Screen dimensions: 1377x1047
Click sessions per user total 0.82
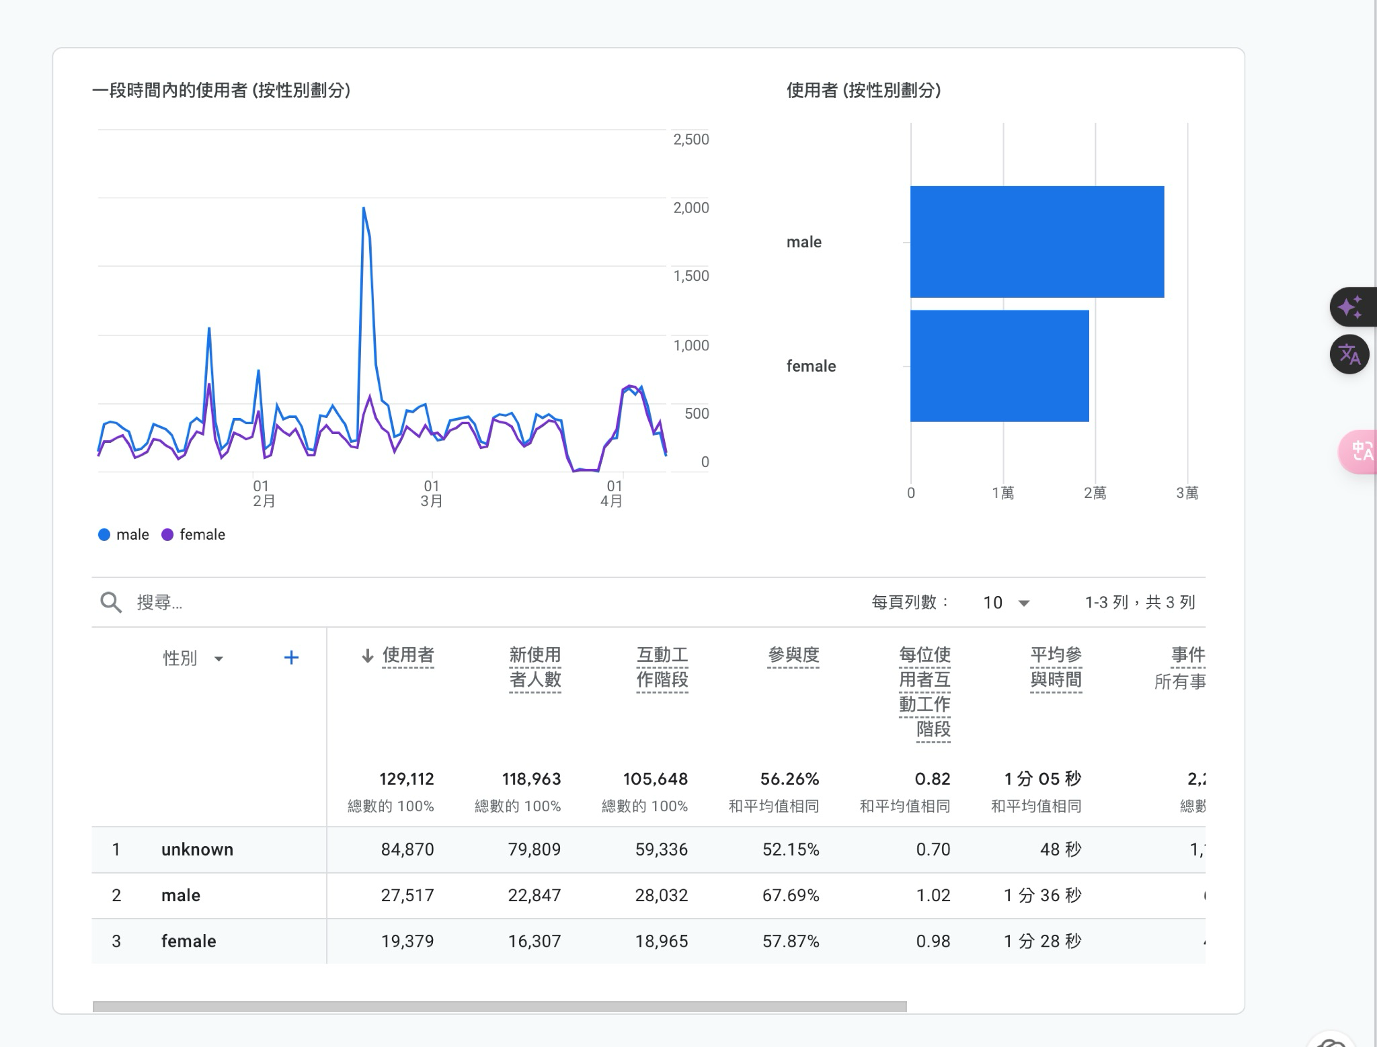coord(933,779)
